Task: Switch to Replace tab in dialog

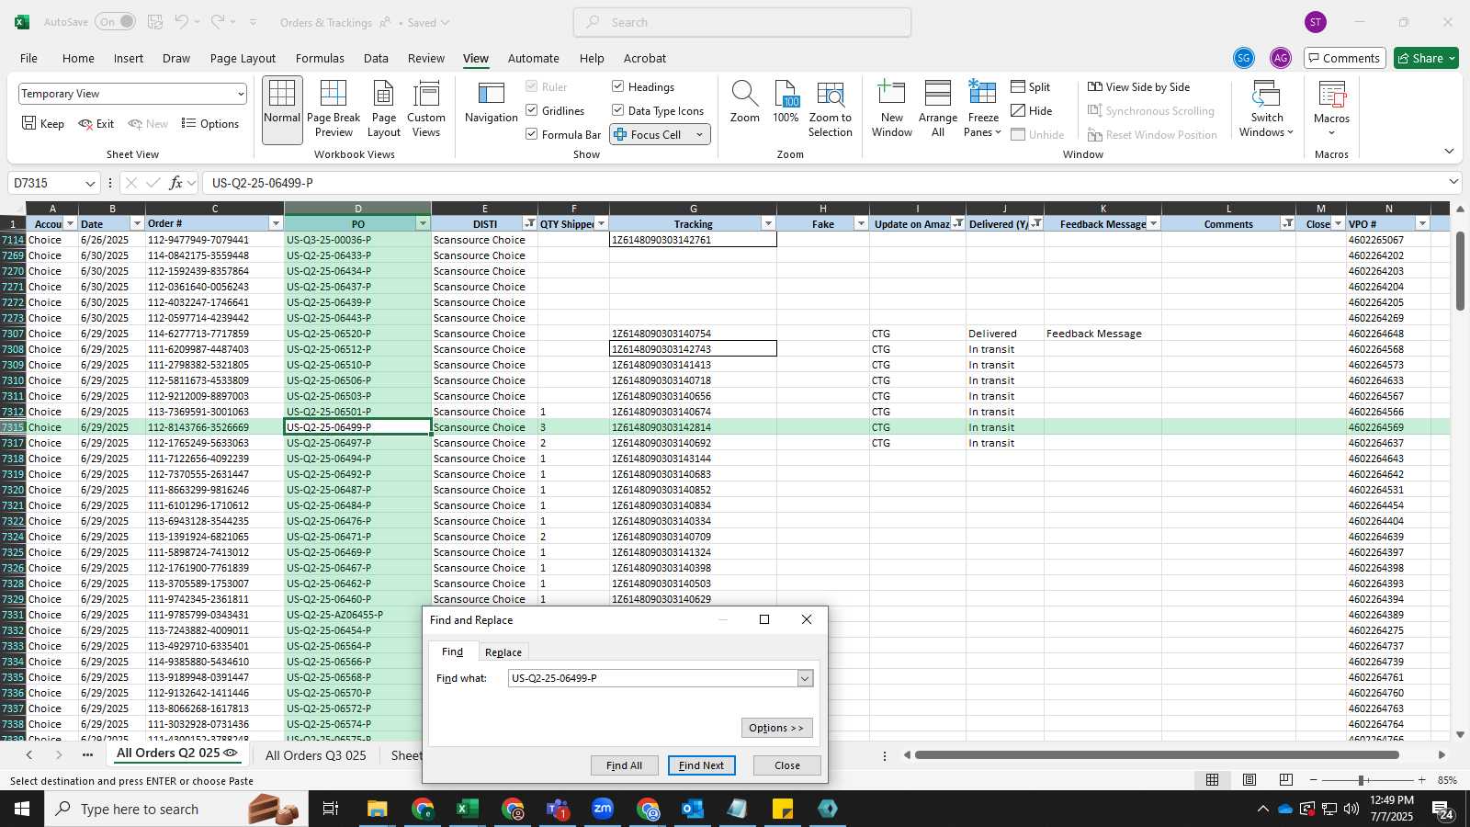Action: click(503, 651)
